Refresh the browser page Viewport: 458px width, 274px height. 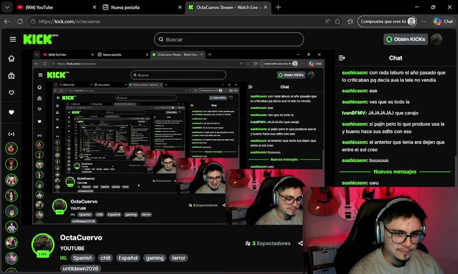[x=20, y=21]
